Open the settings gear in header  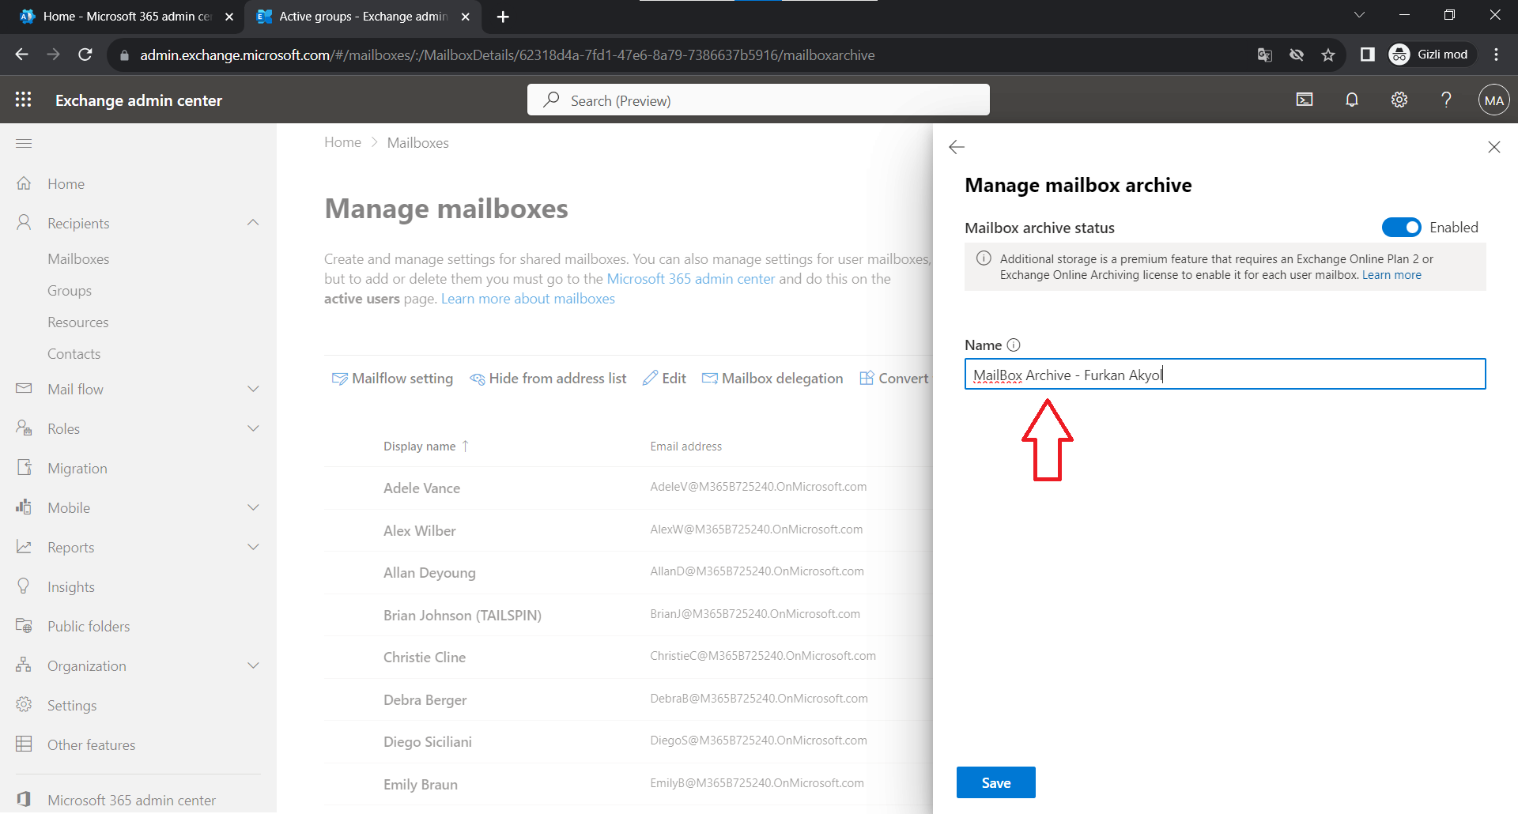click(1399, 100)
